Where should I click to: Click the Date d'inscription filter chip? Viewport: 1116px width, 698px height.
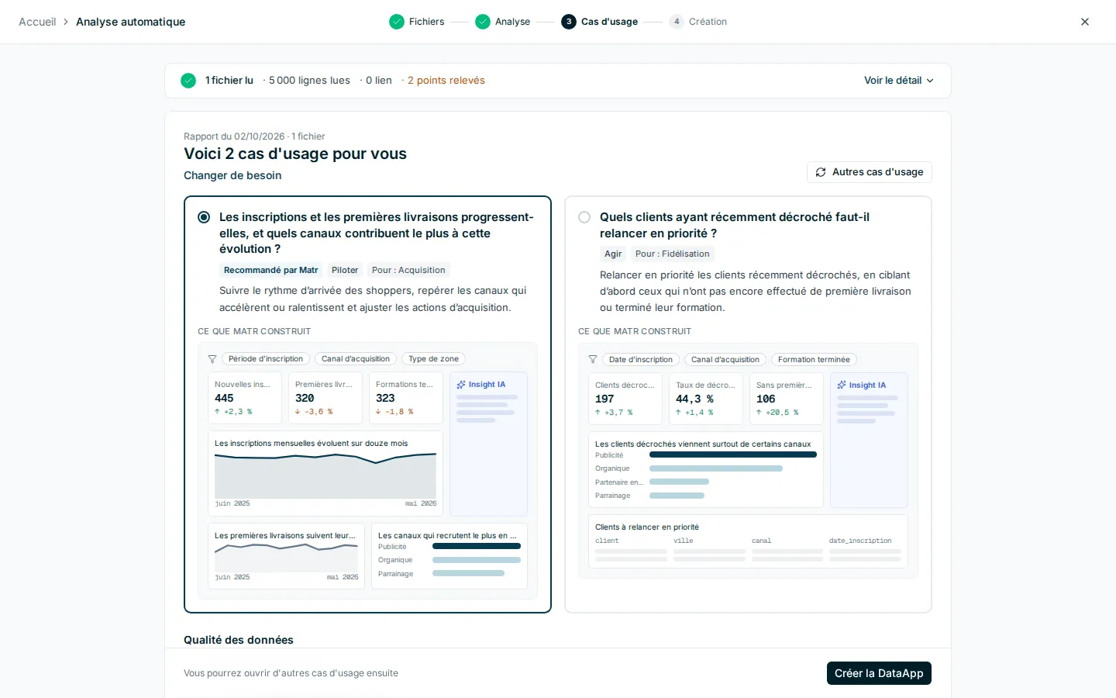641,360
